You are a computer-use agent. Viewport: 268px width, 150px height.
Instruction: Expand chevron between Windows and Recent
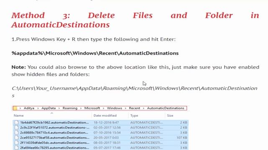tap(126, 108)
